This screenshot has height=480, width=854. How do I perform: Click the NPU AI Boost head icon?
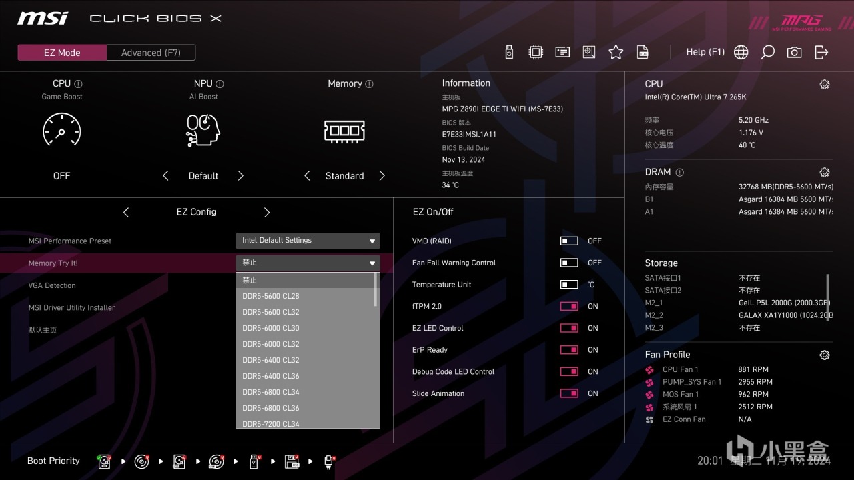203,130
